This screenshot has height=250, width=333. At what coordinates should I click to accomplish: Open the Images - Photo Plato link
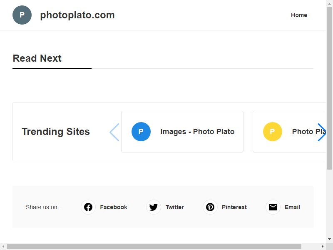point(197,132)
